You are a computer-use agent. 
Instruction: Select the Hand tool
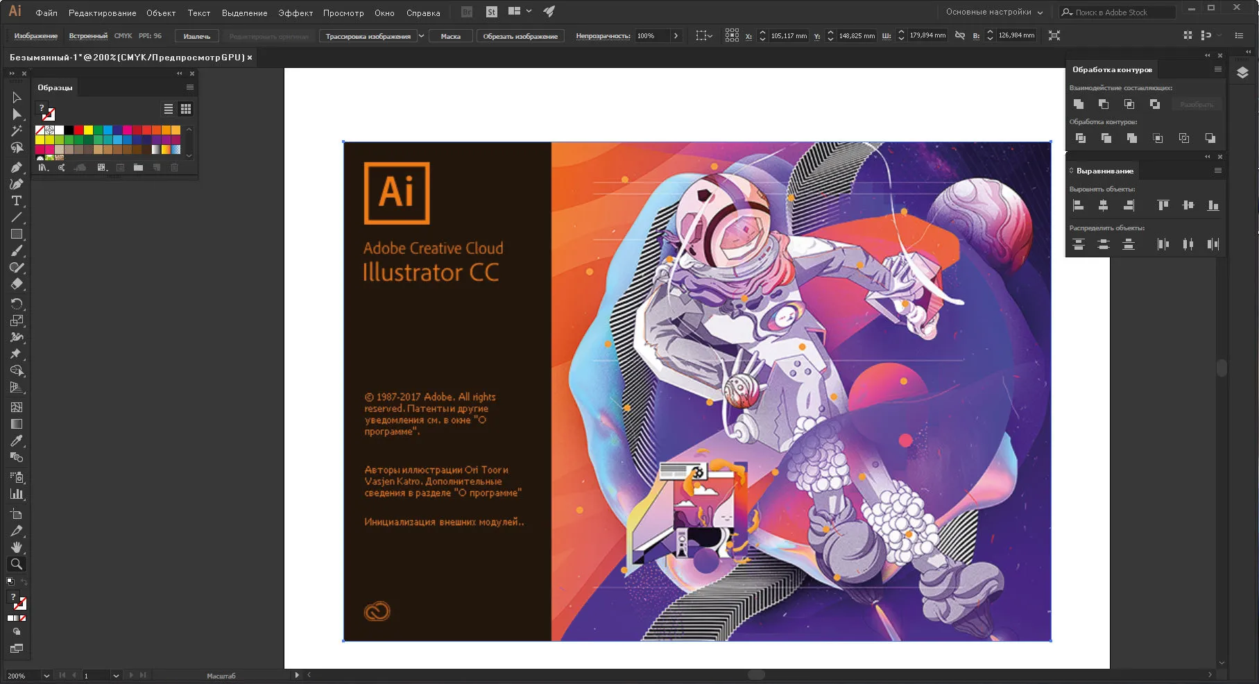click(x=17, y=547)
